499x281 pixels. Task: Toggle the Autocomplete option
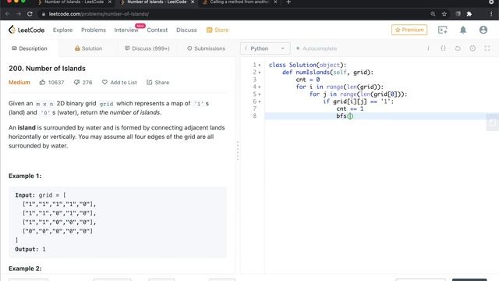[x=317, y=48]
